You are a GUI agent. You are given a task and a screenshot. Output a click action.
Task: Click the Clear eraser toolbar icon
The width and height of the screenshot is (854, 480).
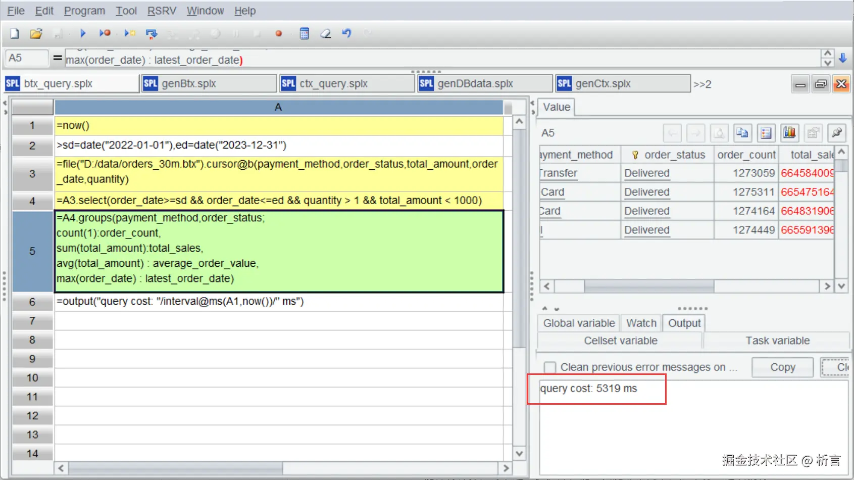(x=326, y=33)
